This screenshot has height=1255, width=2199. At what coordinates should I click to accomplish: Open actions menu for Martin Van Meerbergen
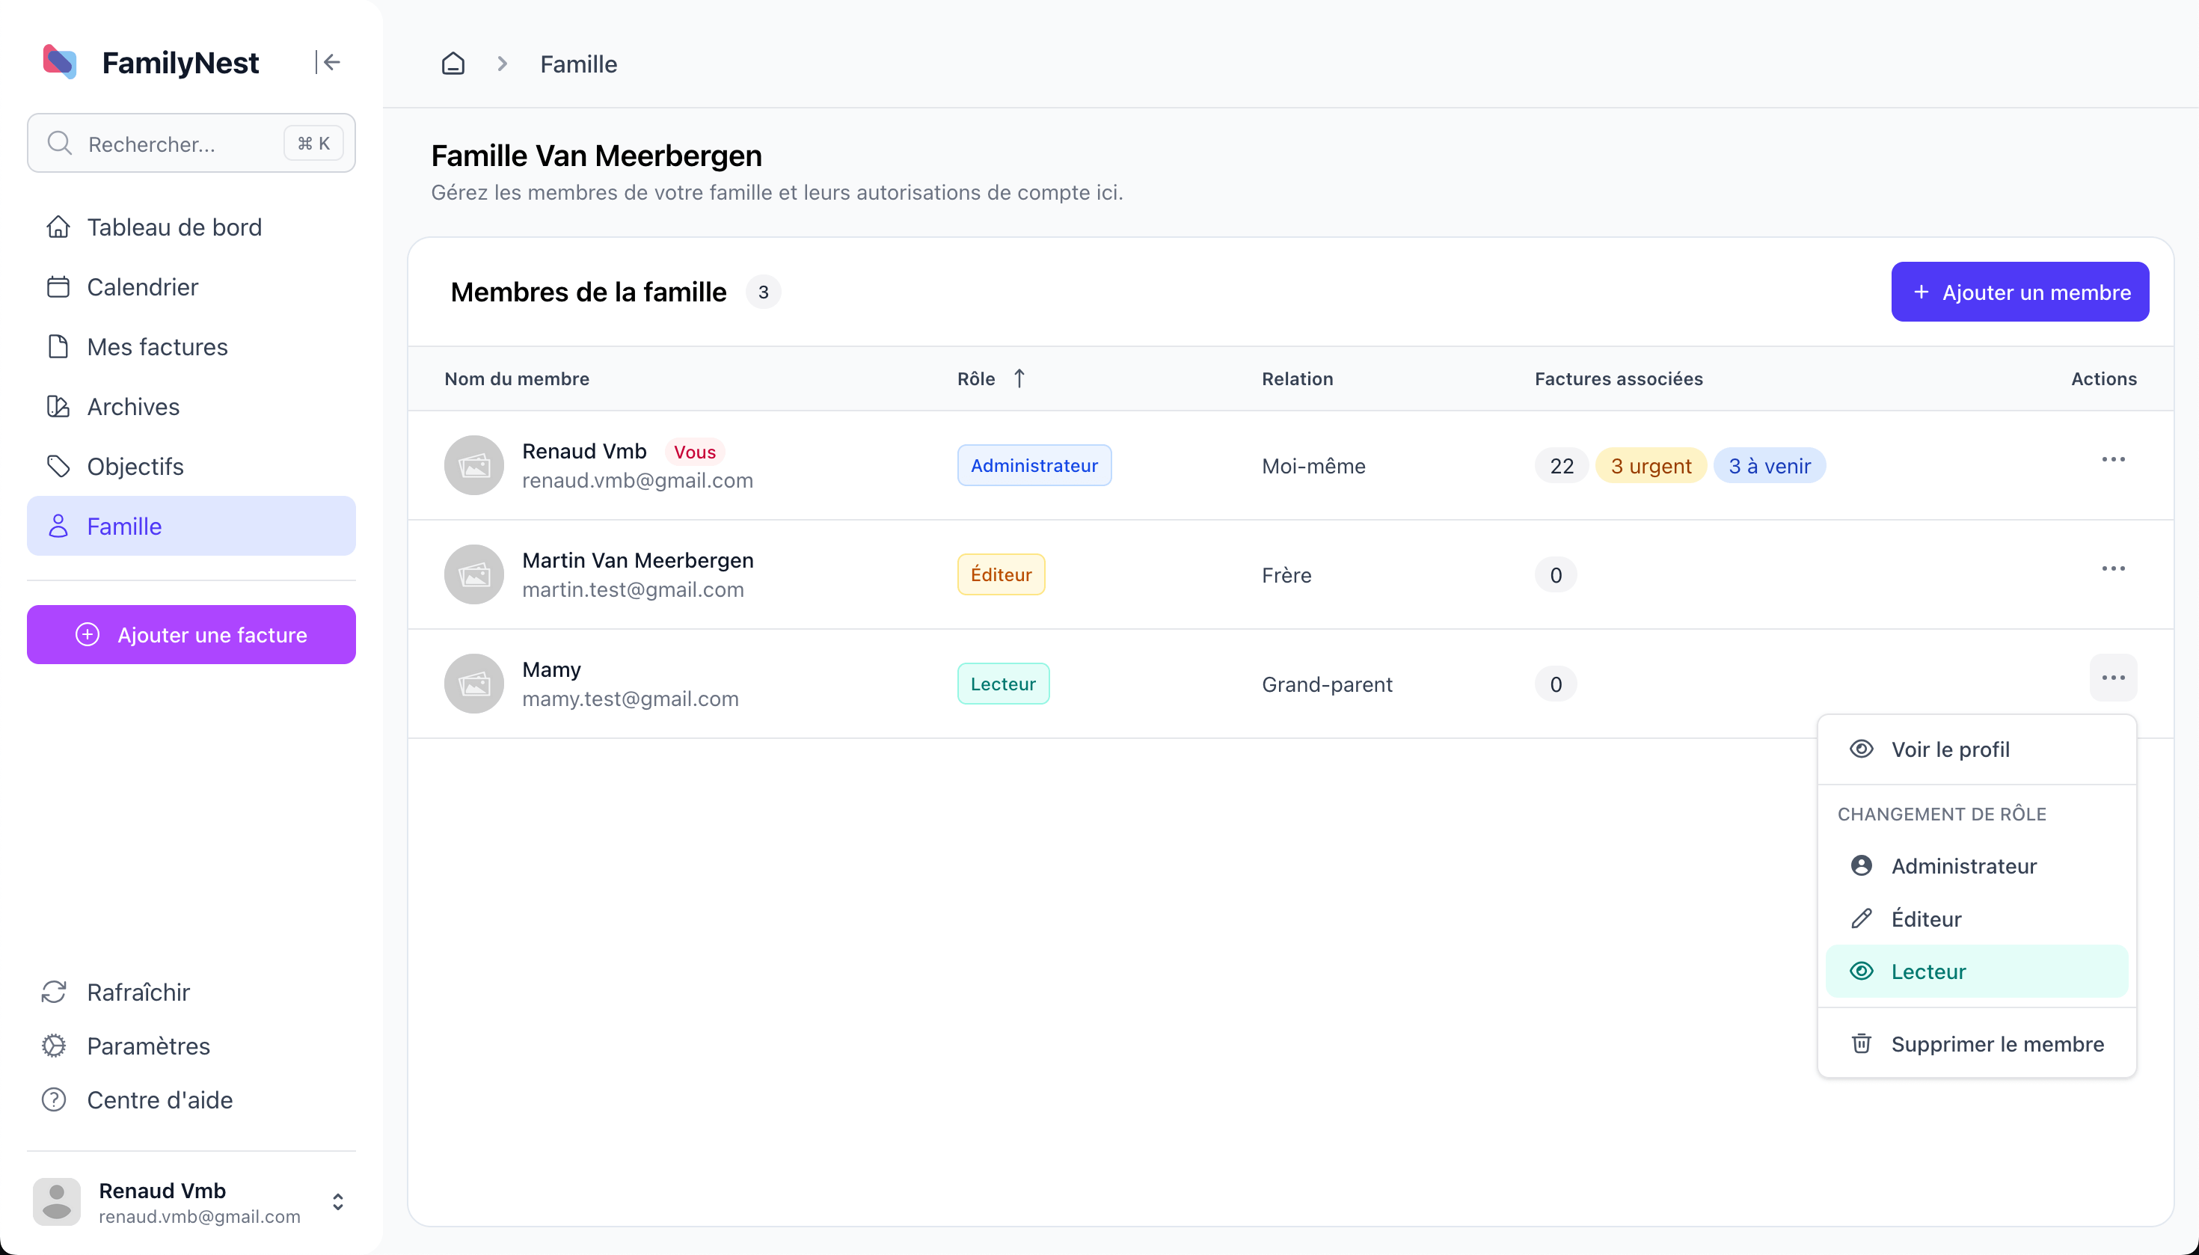tap(2112, 569)
